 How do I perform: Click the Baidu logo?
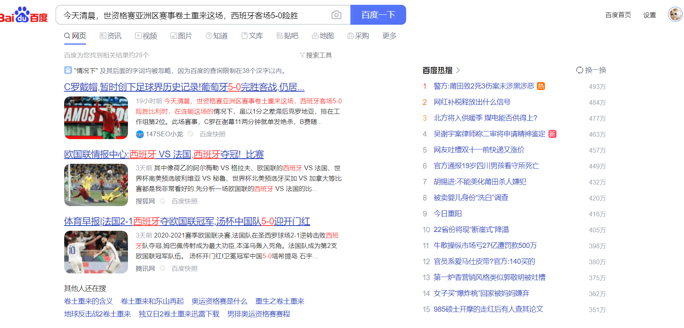tap(24, 15)
